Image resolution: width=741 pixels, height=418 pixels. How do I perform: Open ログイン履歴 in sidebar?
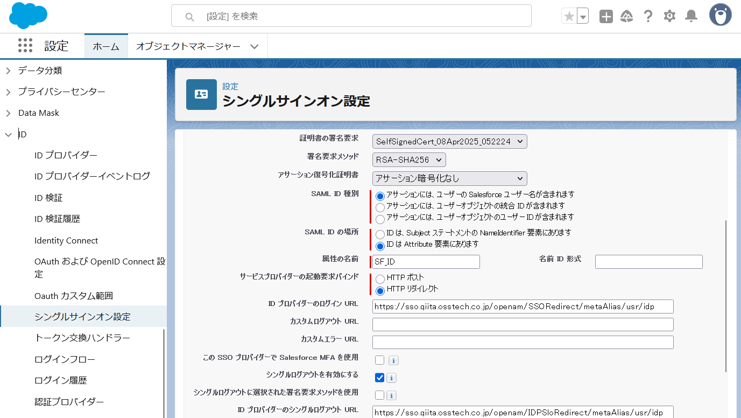[x=60, y=380]
